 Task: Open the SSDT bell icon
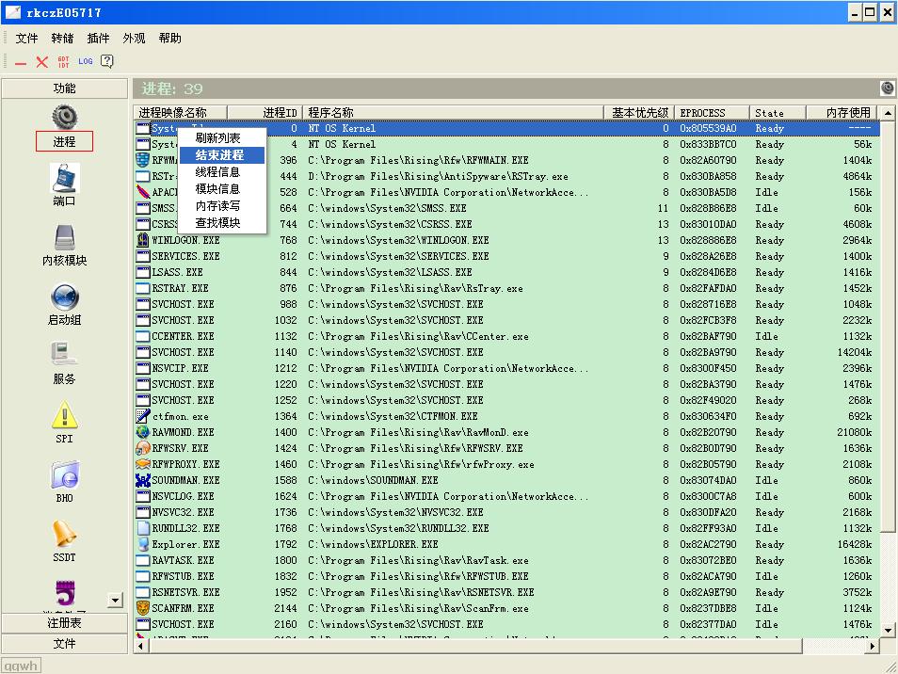tap(64, 534)
